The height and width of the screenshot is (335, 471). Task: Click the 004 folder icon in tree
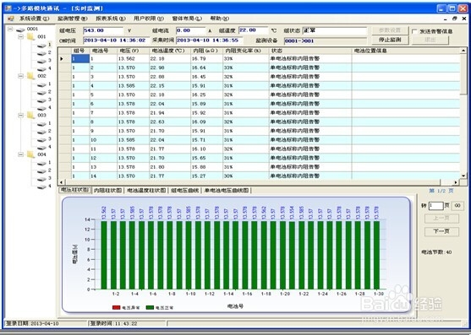(x=31, y=154)
